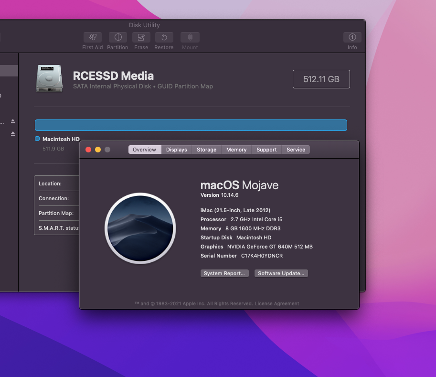
Task: Minimize the About This Mac window
Action: tap(98, 150)
